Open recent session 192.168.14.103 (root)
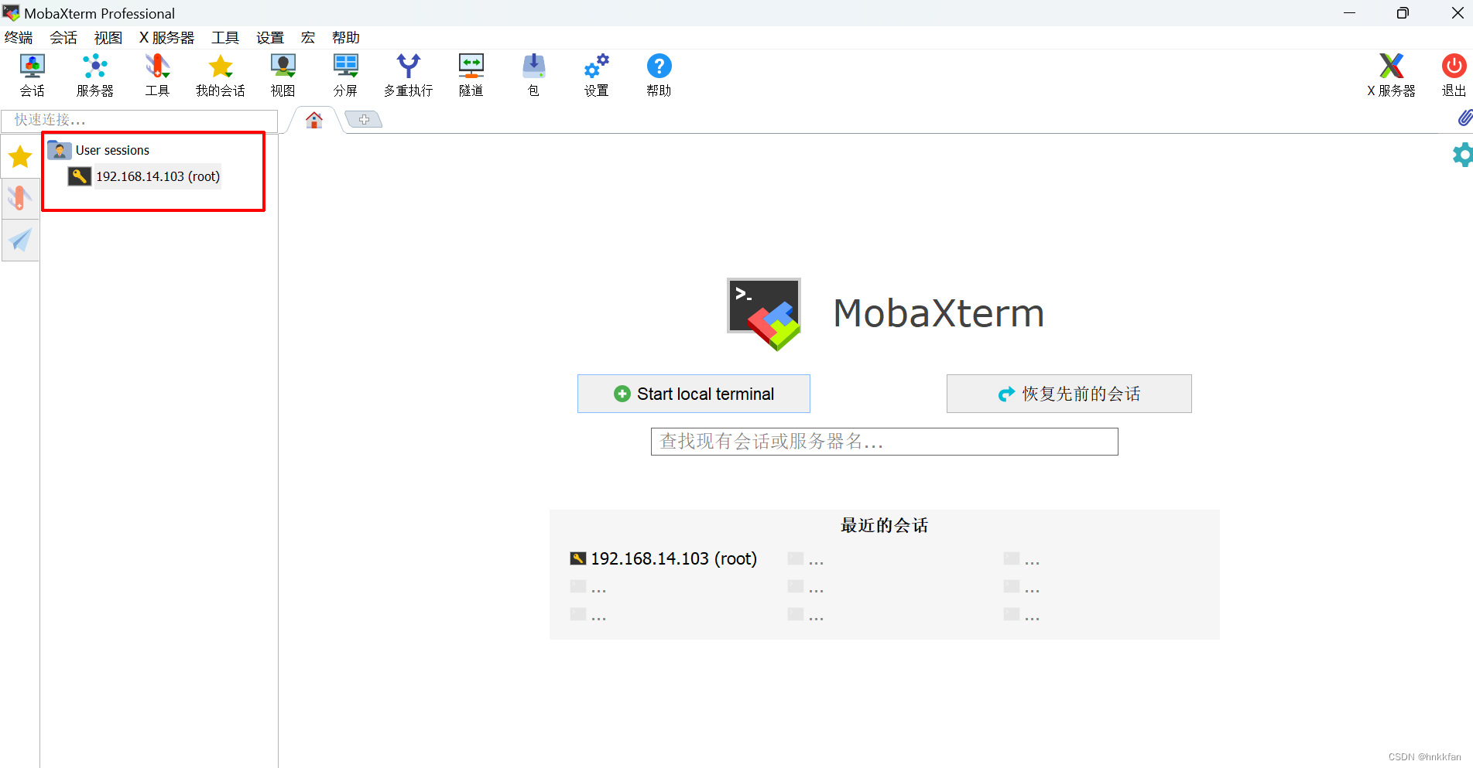Viewport: 1473px width, 768px height. coord(663,558)
